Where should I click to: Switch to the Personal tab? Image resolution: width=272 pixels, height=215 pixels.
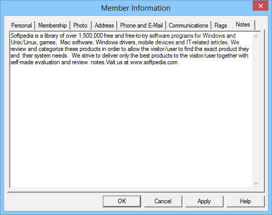pyautogui.click(x=21, y=25)
